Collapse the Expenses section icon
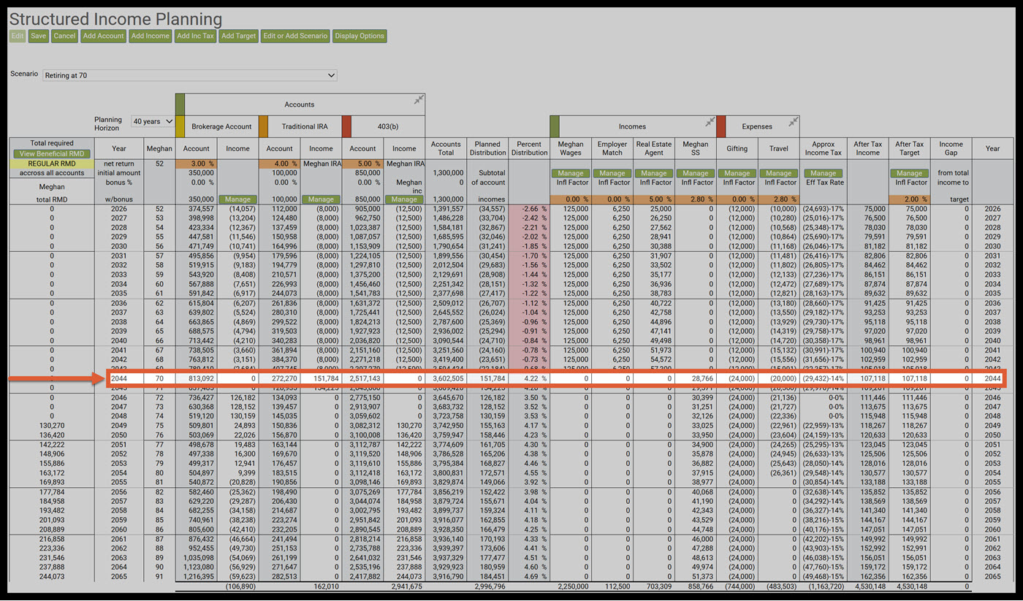1023x601 pixels. click(x=793, y=121)
